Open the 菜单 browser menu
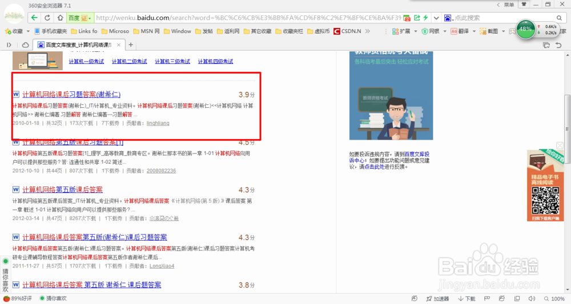This screenshot has width=571, height=304. (506, 5)
